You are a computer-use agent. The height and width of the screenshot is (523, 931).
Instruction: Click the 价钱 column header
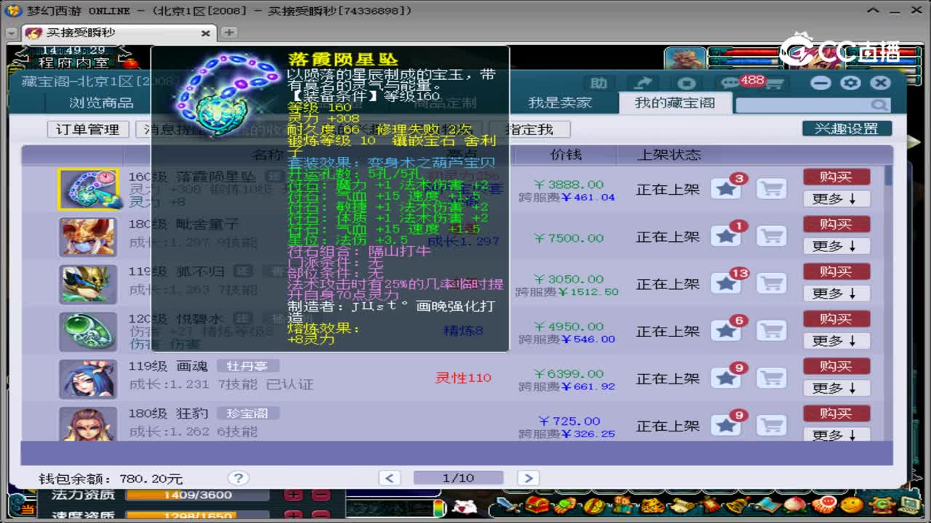coord(565,155)
